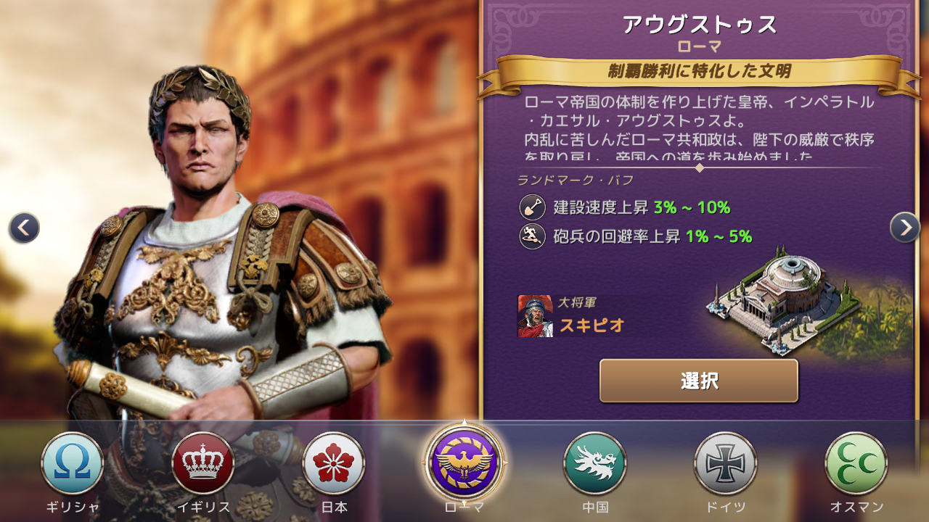Click the diamond marker on description divider
Viewport: 929px width, 522px height.
700,167
